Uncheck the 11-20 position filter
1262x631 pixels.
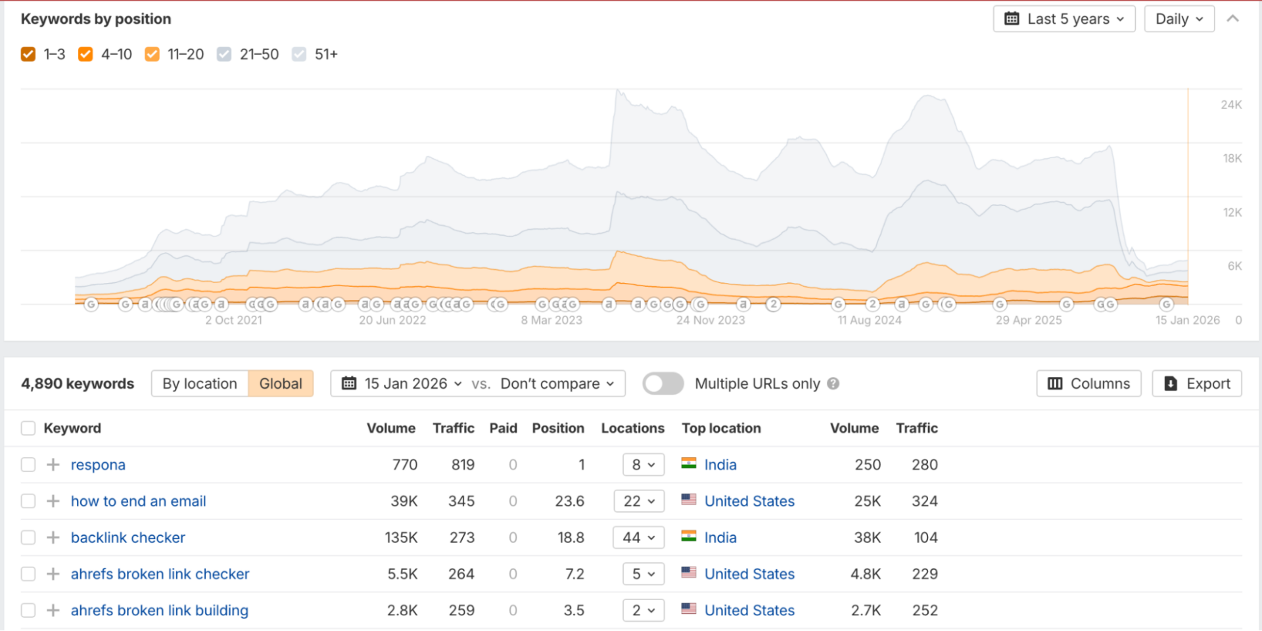coord(152,54)
